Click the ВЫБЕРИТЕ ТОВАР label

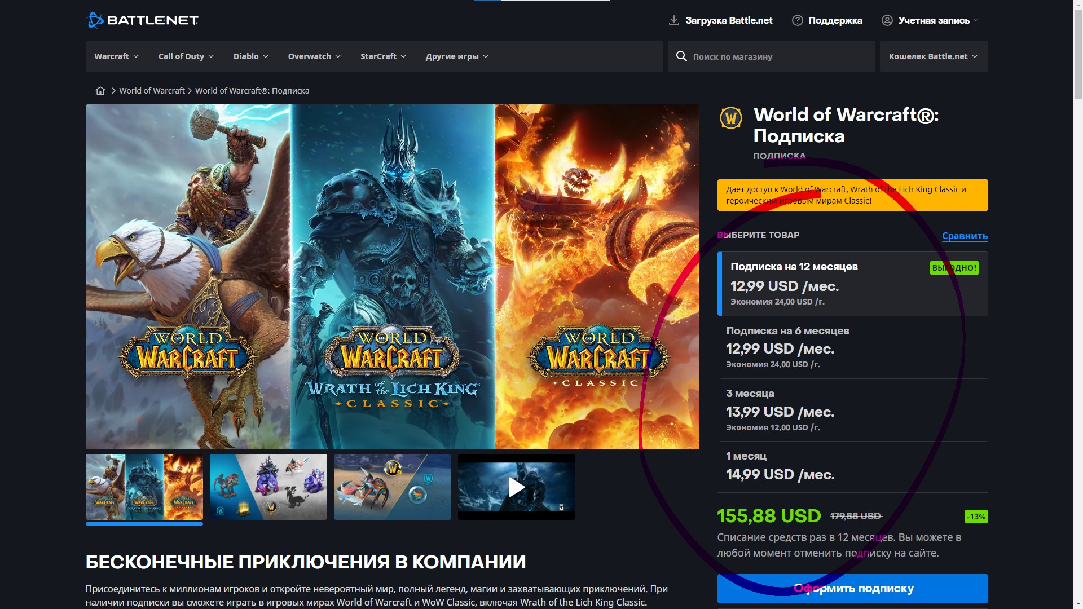click(x=758, y=235)
